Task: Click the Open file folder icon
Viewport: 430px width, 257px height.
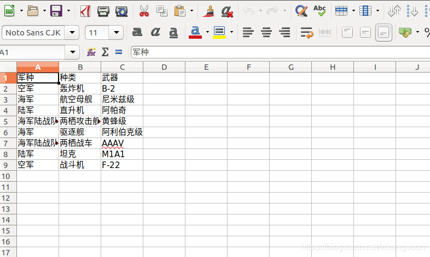Action: pos(33,11)
